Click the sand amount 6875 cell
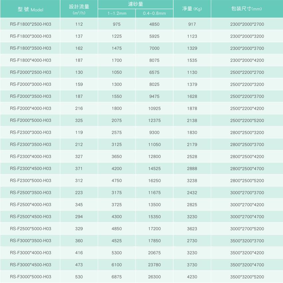The height and width of the screenshot is (283, 283). pyautogui.click(x=117, y=277)
